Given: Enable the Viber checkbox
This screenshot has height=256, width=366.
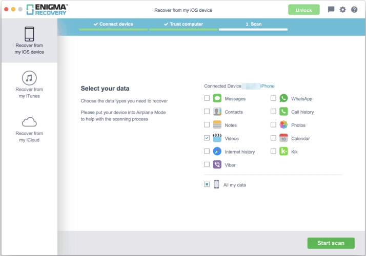Looking at the screenshot, I should [207, 164].
